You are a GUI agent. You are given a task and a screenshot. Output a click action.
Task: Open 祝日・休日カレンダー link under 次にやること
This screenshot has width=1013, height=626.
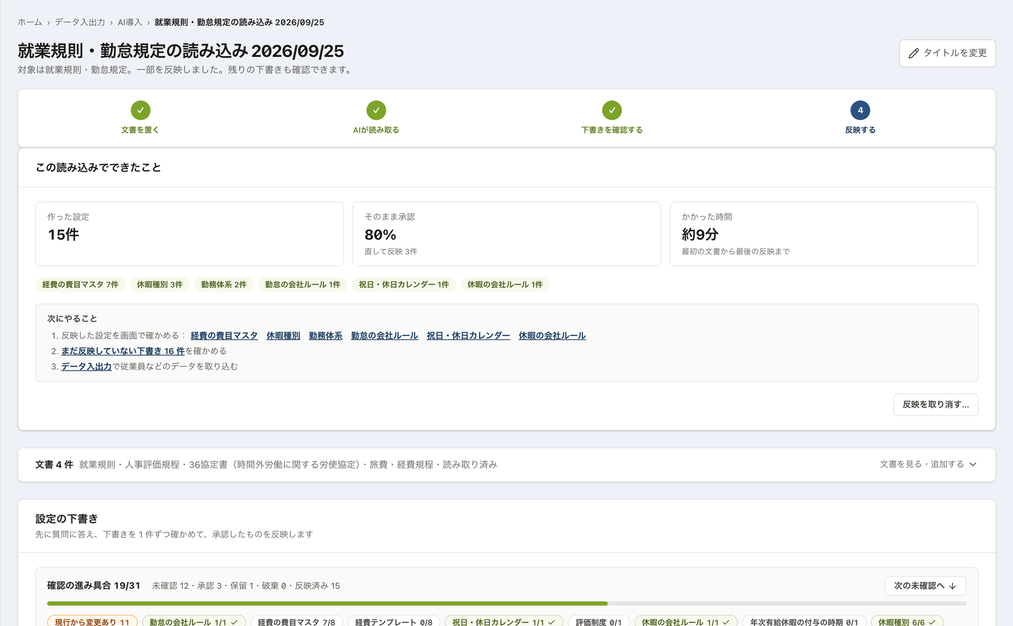[x=468, y=335]
